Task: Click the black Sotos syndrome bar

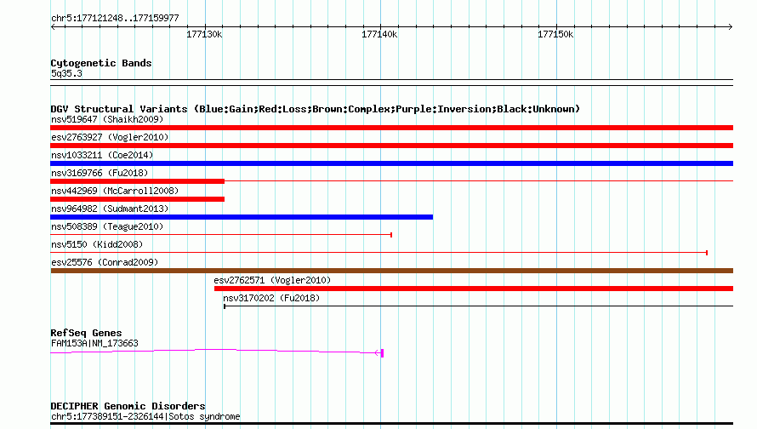Action: click(391, 424)
